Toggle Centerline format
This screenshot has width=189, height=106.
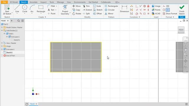(164, 10)
